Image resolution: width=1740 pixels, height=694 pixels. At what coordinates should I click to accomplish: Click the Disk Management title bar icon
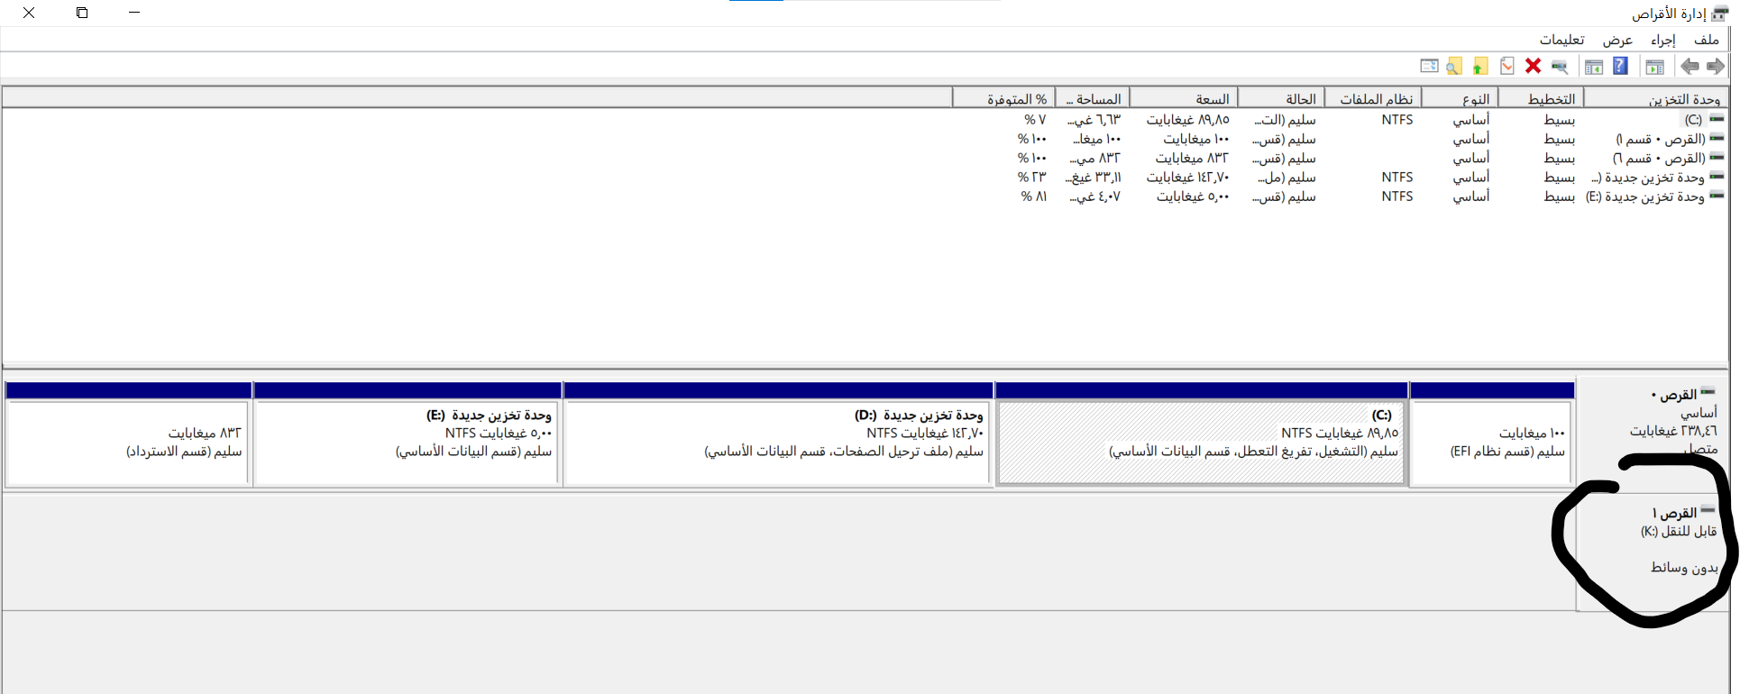(1720, 14)
